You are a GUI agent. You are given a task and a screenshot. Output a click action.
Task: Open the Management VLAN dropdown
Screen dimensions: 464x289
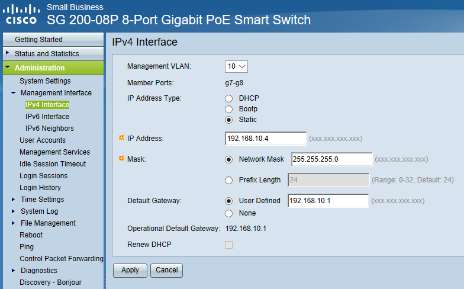click(236, 66)
